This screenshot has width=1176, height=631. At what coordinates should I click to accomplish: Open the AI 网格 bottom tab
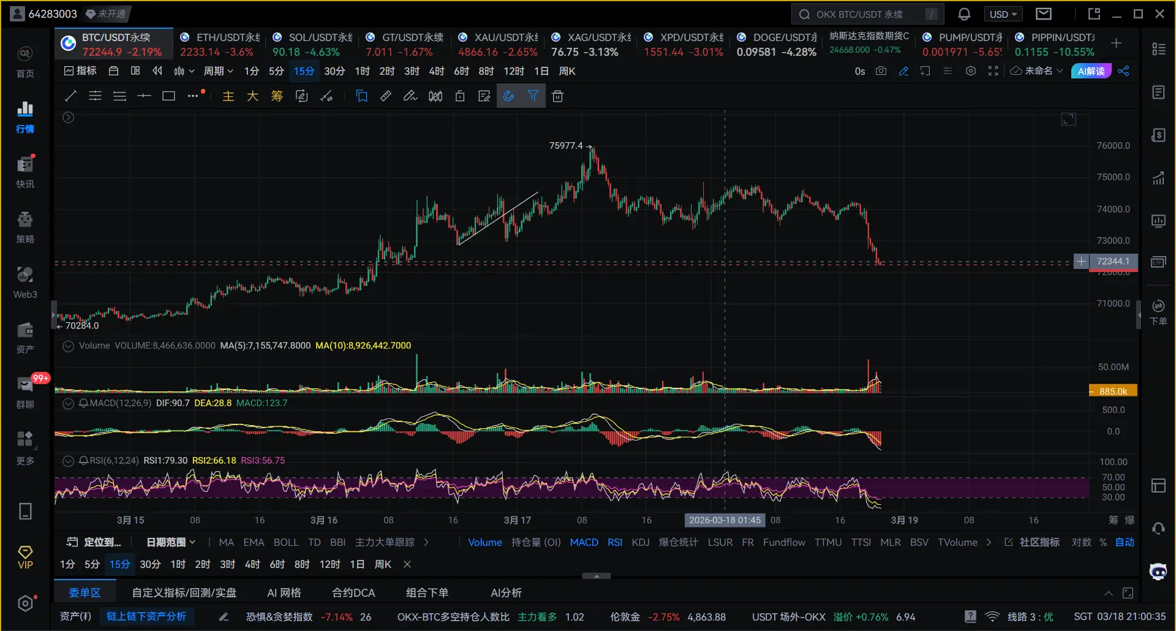tap(284, 592)
